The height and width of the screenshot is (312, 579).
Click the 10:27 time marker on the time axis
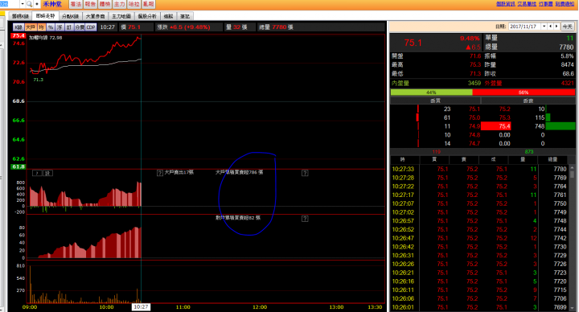(141, 307)
